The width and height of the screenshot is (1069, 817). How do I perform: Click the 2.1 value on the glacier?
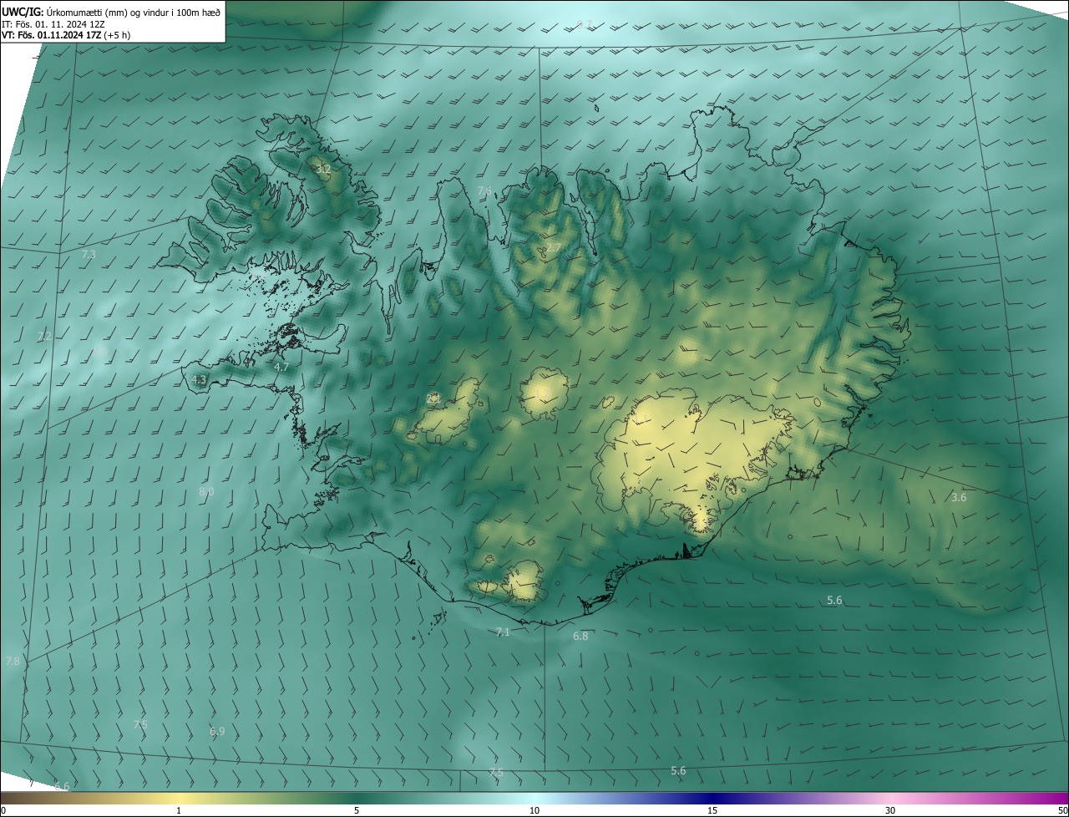tap(433, 398)
